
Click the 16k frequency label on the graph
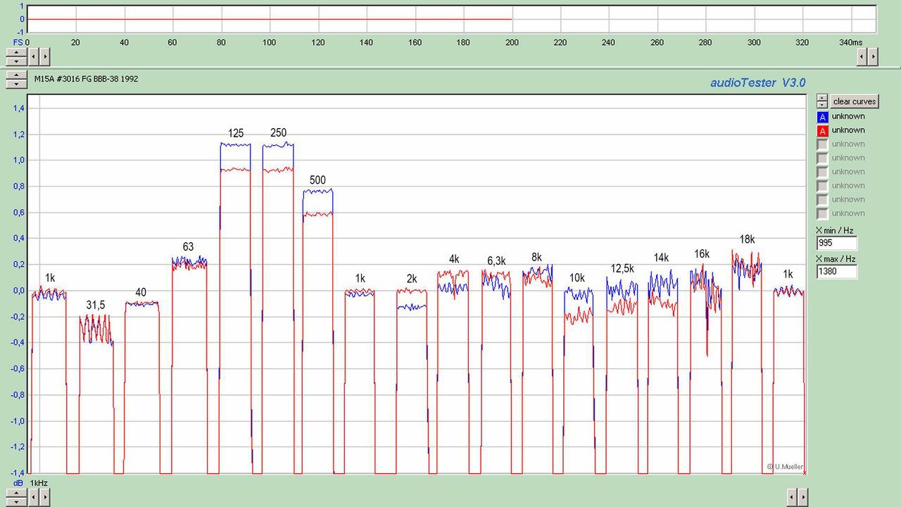point(702,254)
